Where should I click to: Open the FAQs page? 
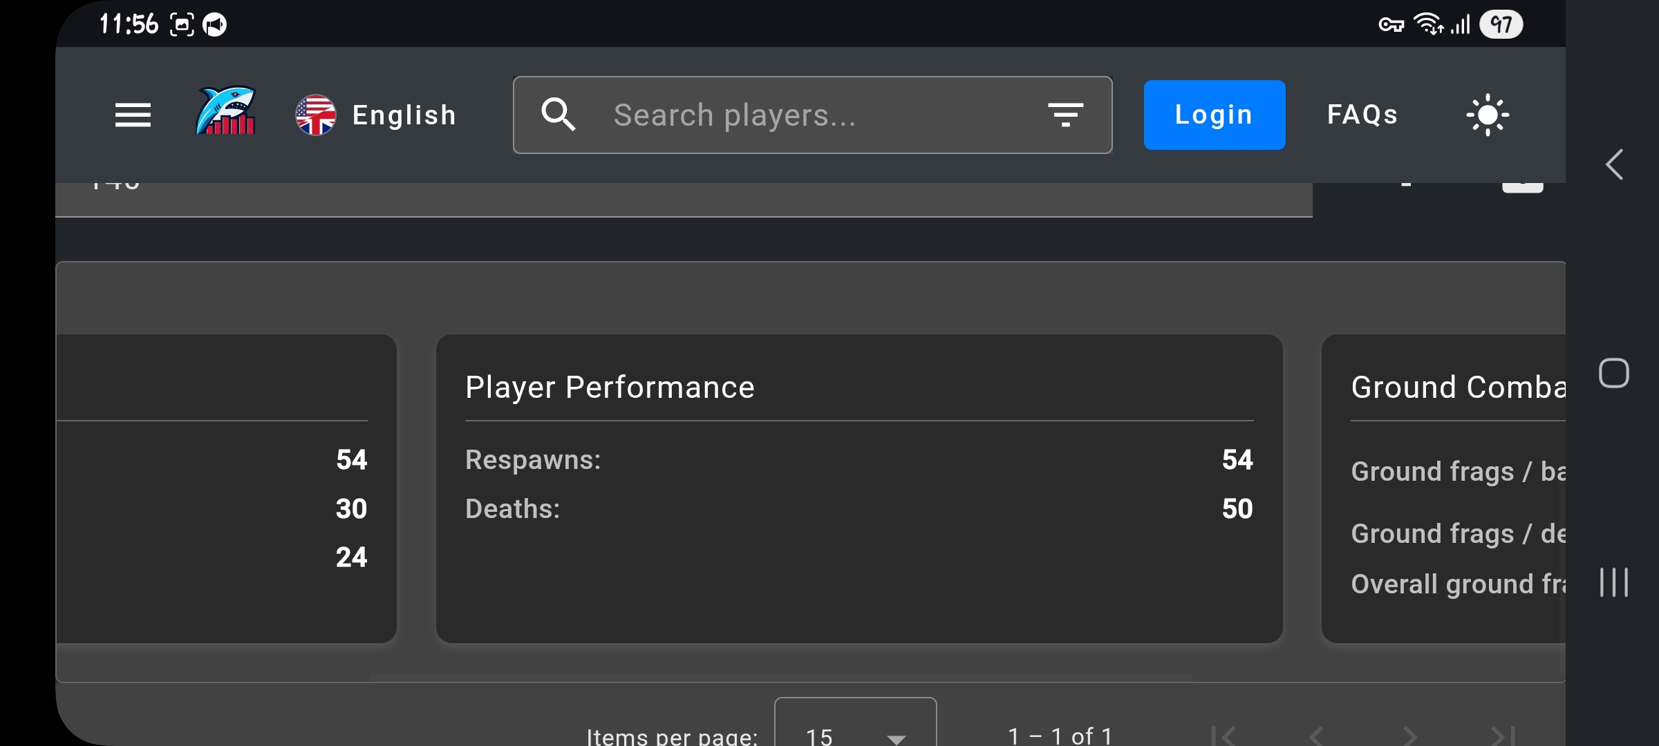[1362, 115]
